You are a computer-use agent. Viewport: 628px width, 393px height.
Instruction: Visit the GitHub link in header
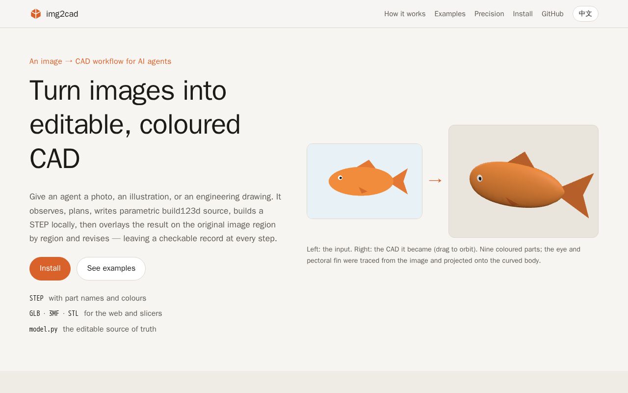click(552, 14)
